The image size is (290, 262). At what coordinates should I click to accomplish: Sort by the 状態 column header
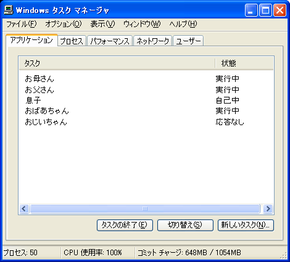pos(244,63)
